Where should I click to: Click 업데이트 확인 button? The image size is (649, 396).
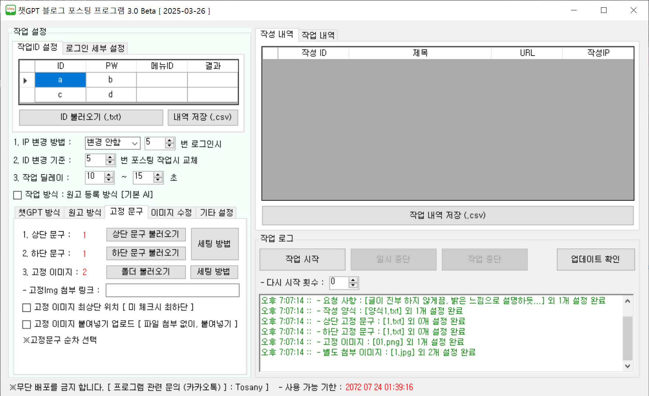pyautogui.click(x=595, y=259)
